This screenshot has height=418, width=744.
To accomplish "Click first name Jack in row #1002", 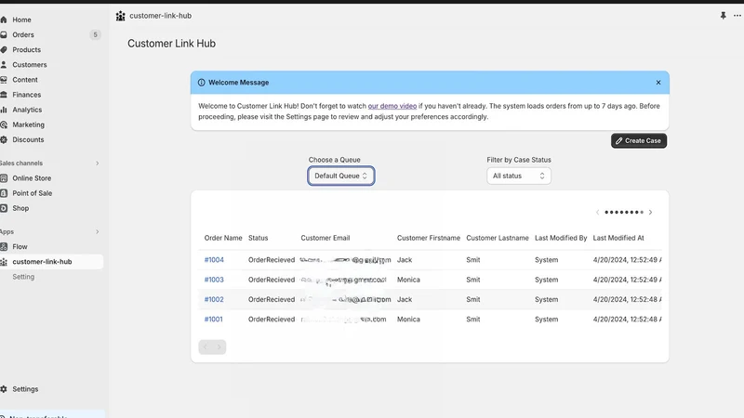I will (x=405, y=299).
